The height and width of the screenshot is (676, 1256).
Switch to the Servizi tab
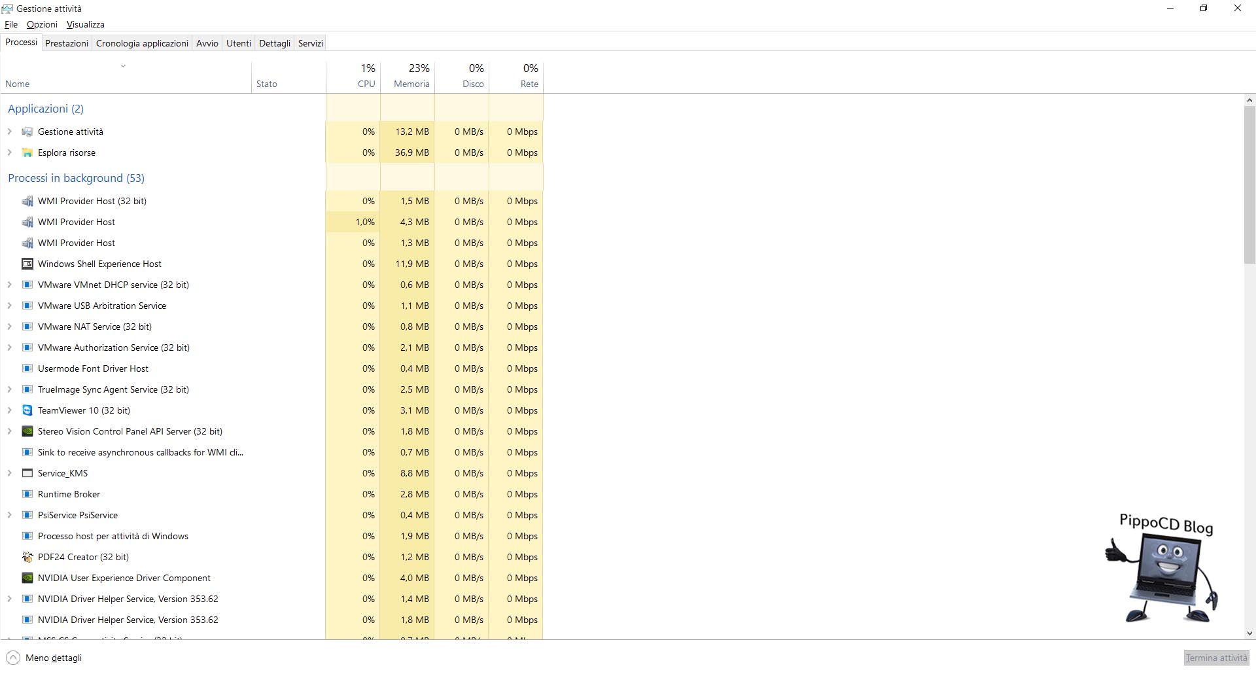[x=311, y=43]
